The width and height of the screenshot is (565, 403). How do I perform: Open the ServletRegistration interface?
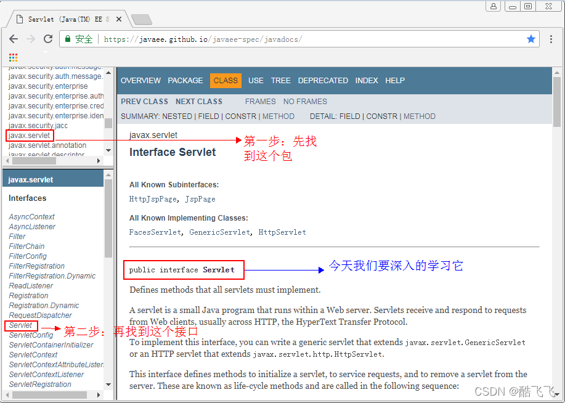coord(40,385)
